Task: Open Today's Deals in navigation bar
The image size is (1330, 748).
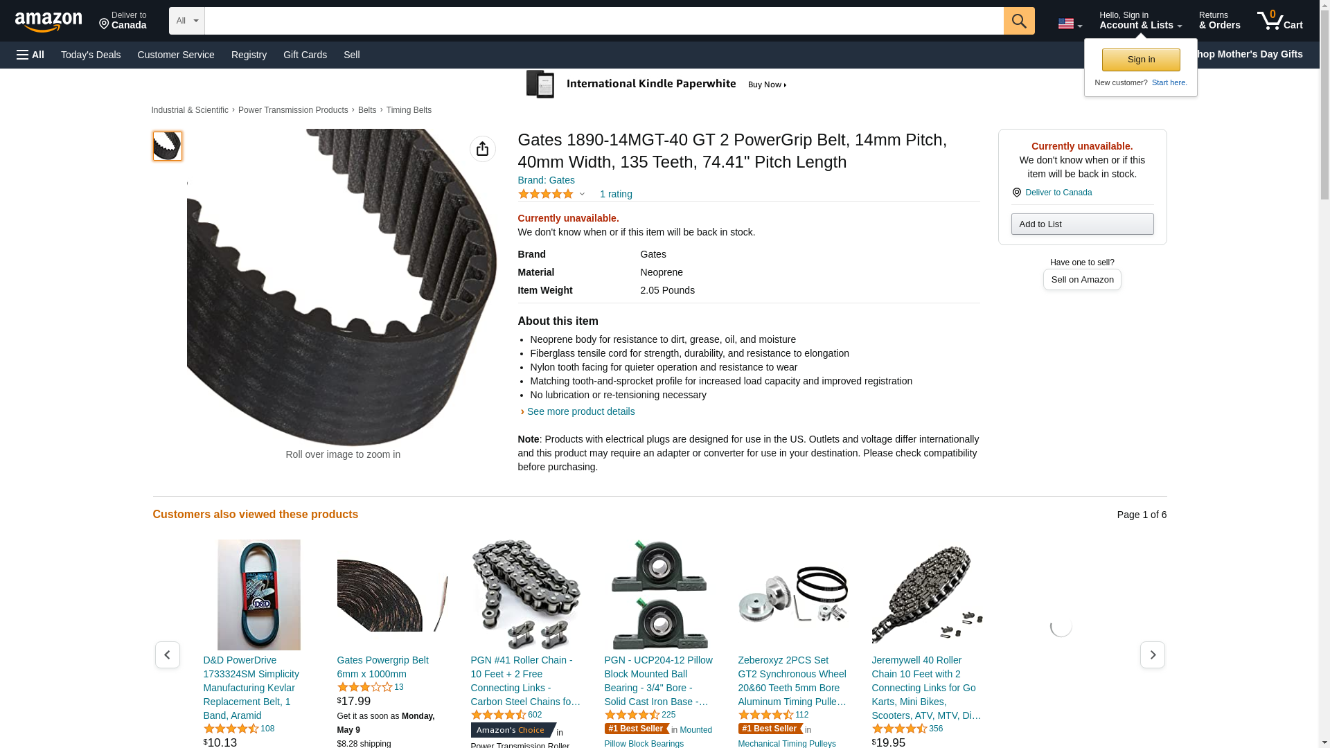Action: click(91, 55)
